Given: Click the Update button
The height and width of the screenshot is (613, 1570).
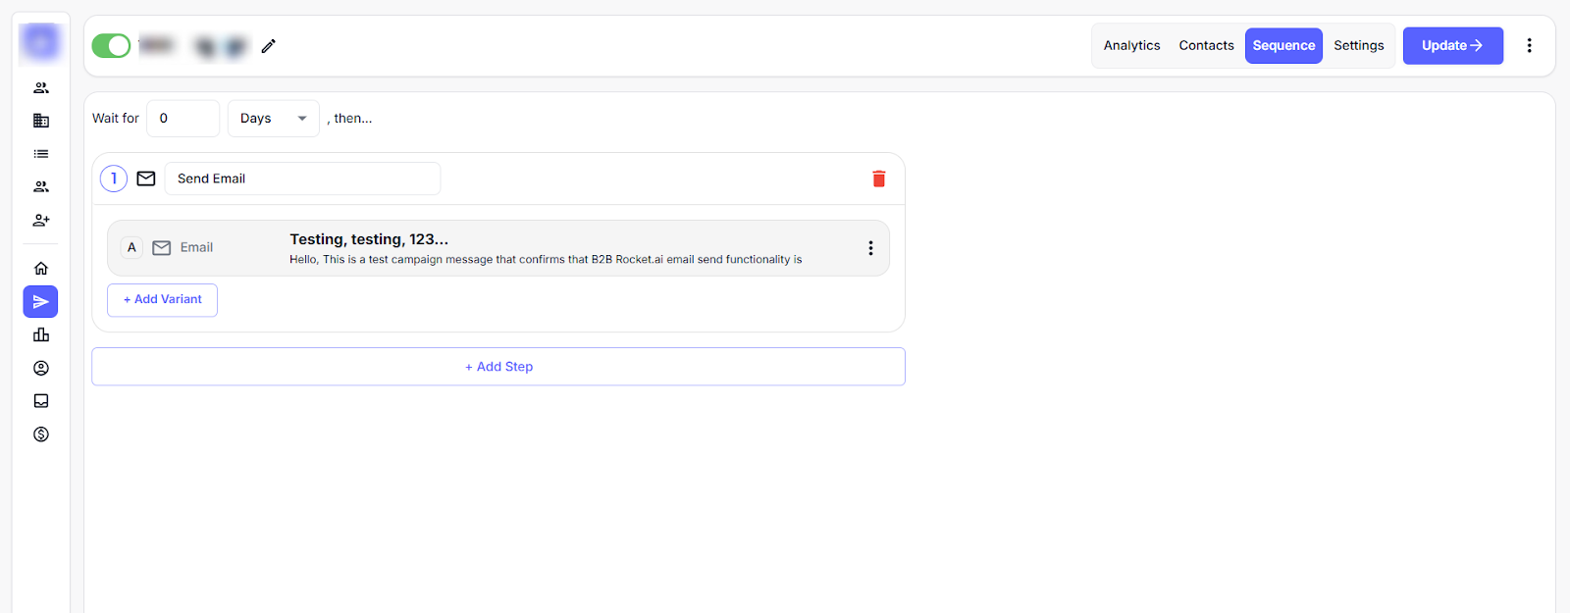Looking at the screenshot, I should click(x=1452, y=46).
